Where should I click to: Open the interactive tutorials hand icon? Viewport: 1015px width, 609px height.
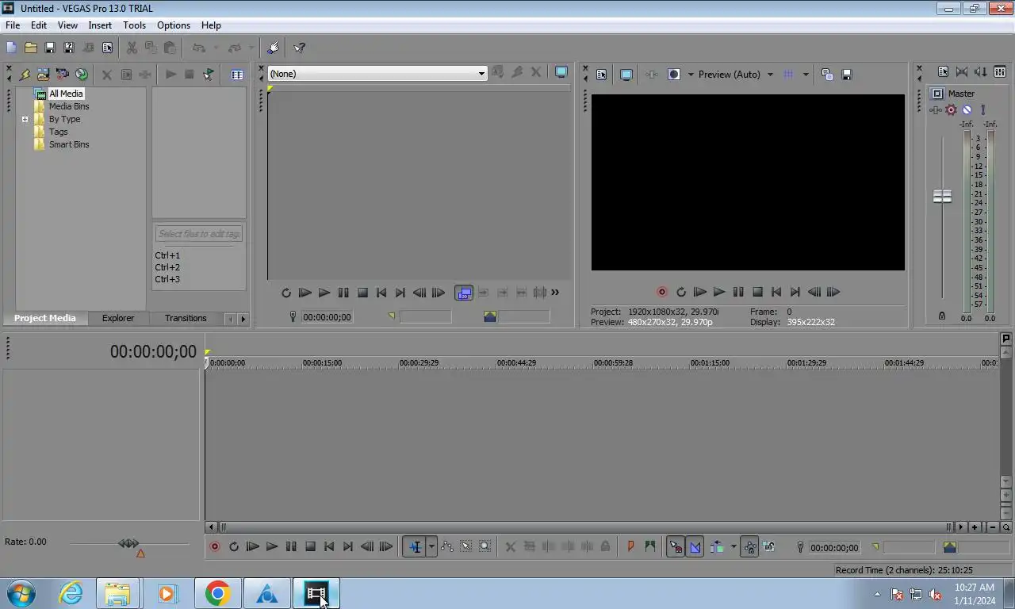(273, 48)
